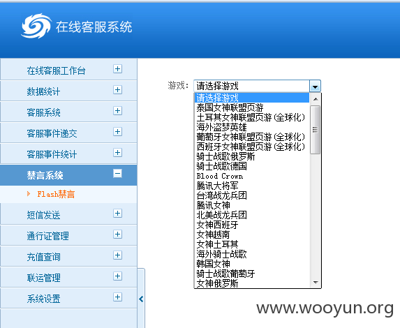This screenshot has width=400, height=328.
Task: Open the 数据统计 menu section
Action: 68,91
